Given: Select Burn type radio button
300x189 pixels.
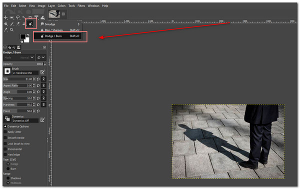Looking at the screenshot, I should tap(8, 168).
